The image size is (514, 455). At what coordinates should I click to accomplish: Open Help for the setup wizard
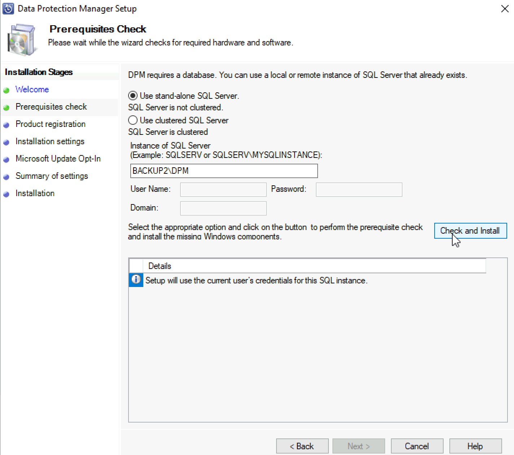pyautogui.click(x=475, y=446)
